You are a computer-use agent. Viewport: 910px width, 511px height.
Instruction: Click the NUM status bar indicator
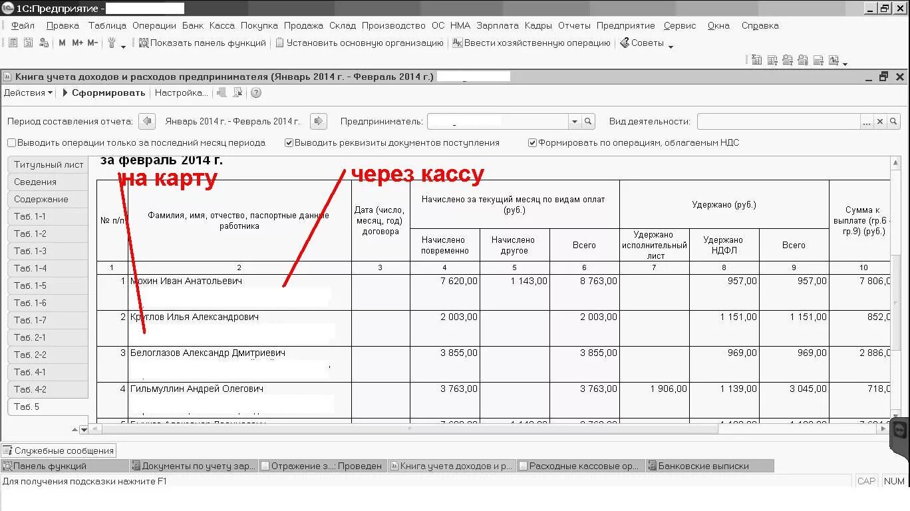(894, 481)
